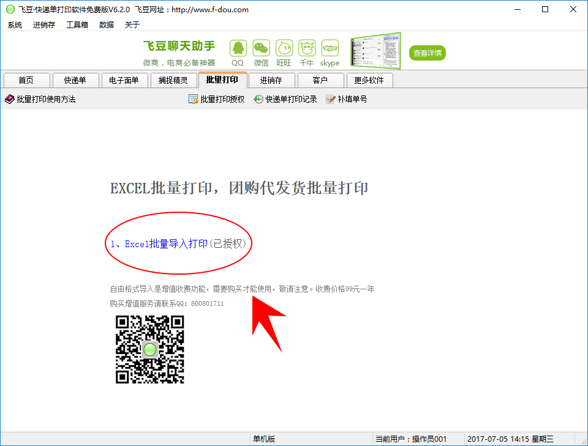Screen dimensions: 588x446
Task: Click the QR code image
Action: [x=150, y=349]
